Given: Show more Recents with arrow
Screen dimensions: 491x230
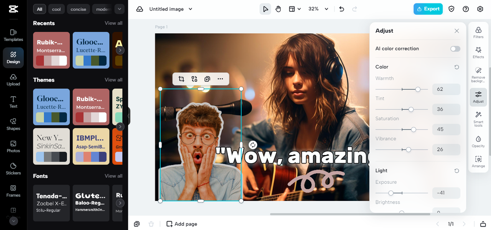Looking at the screenshot, I should point(120,50).
